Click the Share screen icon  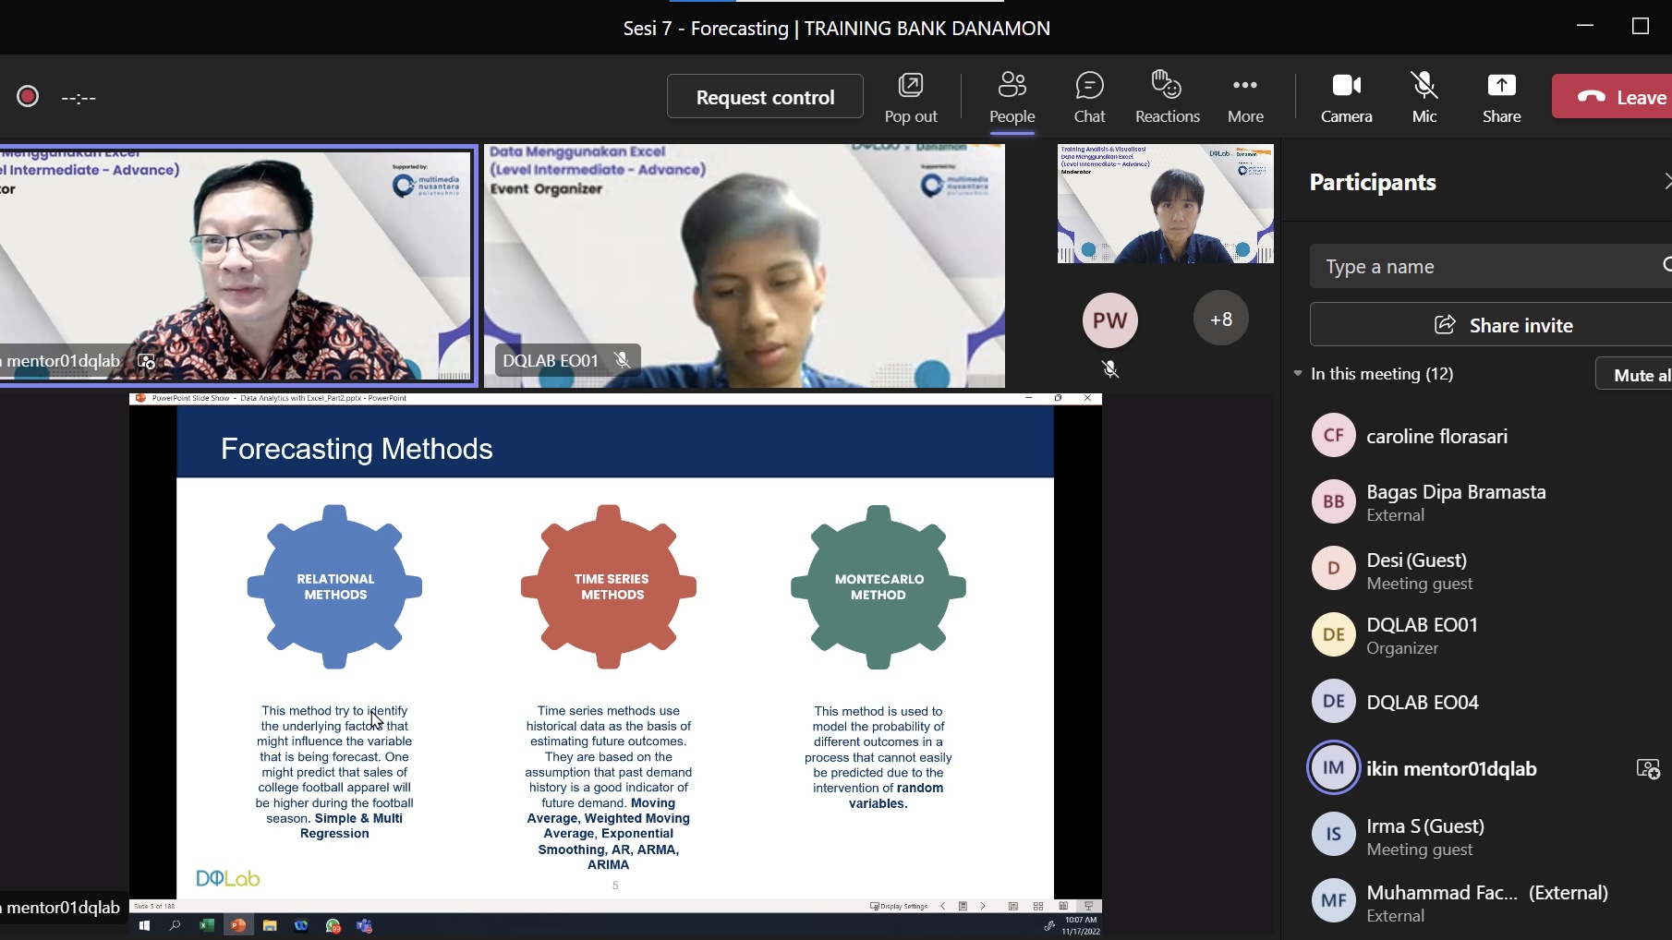(1501, 97)
